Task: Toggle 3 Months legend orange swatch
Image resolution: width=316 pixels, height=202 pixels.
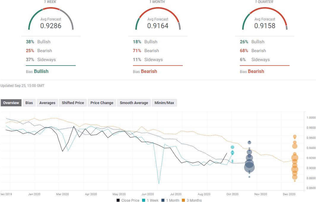Action: [x=183, y=200]
